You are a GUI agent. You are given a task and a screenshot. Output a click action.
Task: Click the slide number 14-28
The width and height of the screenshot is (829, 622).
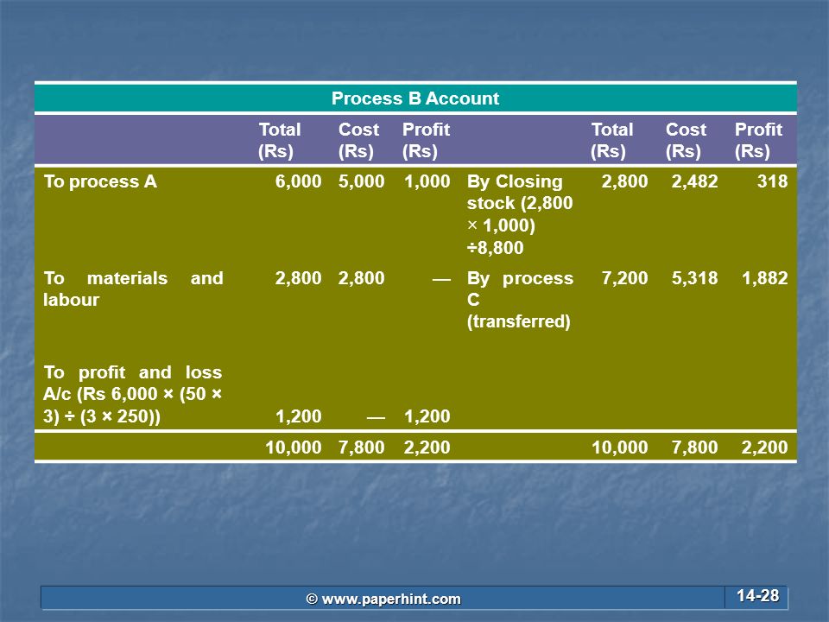[757, 596]
